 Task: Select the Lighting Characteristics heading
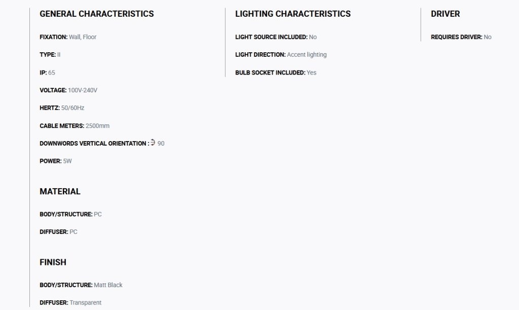tap(293, 14)
